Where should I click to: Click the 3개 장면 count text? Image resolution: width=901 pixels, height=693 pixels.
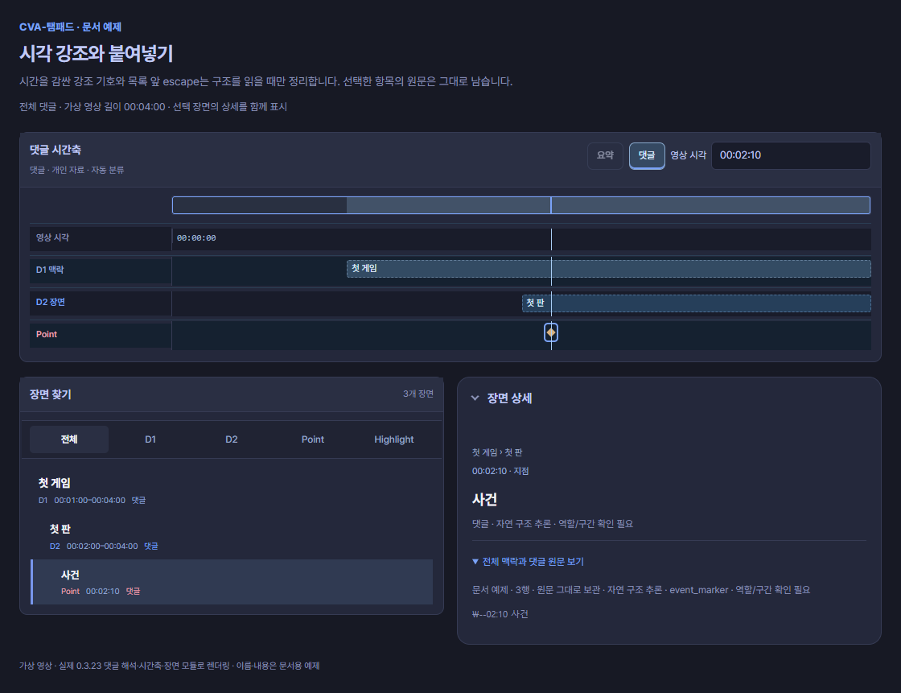pyautogui.click(x=418, y=394)
